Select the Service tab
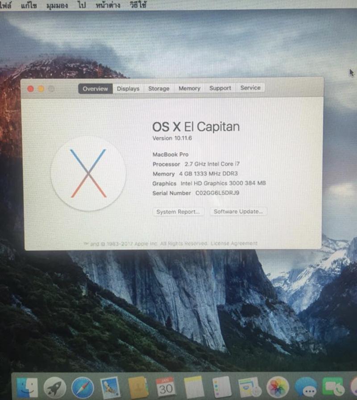This screenshot has width=357, height=400. coord(250,88)
